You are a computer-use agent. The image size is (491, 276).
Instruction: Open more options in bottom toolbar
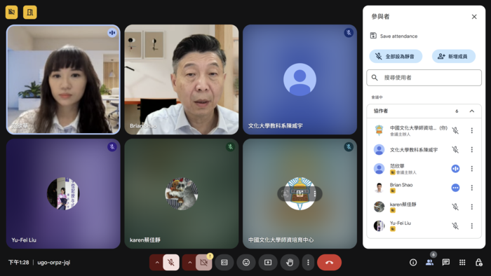point(308,263)
